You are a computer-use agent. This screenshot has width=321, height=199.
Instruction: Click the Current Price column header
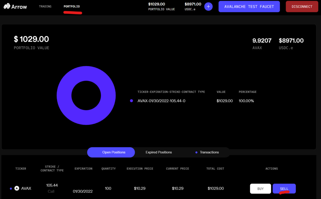point(178,168)
